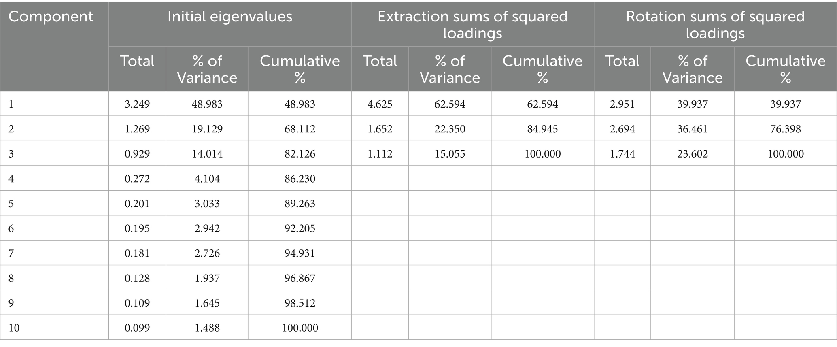Select the cell with value 86.230
The image size is (837, 347).
[300, 179]
